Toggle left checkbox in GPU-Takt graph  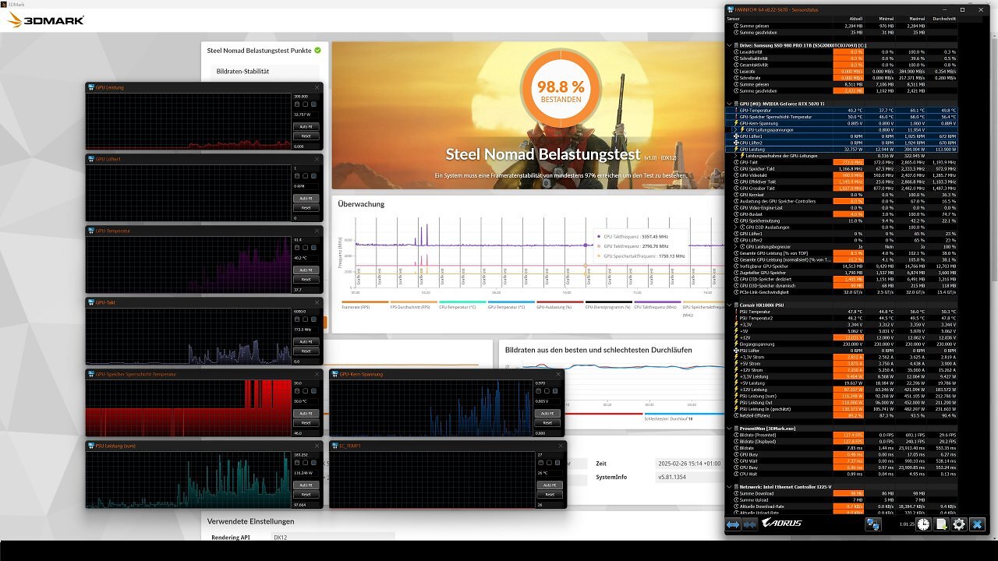click(297, 319)
